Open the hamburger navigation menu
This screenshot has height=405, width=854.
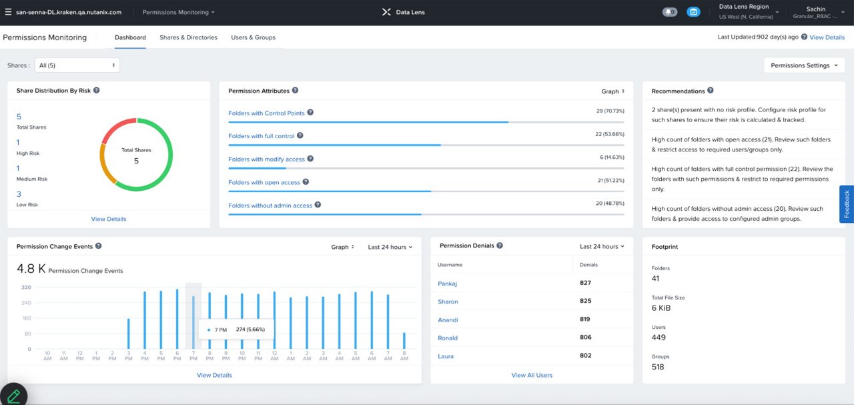(8, 12)
